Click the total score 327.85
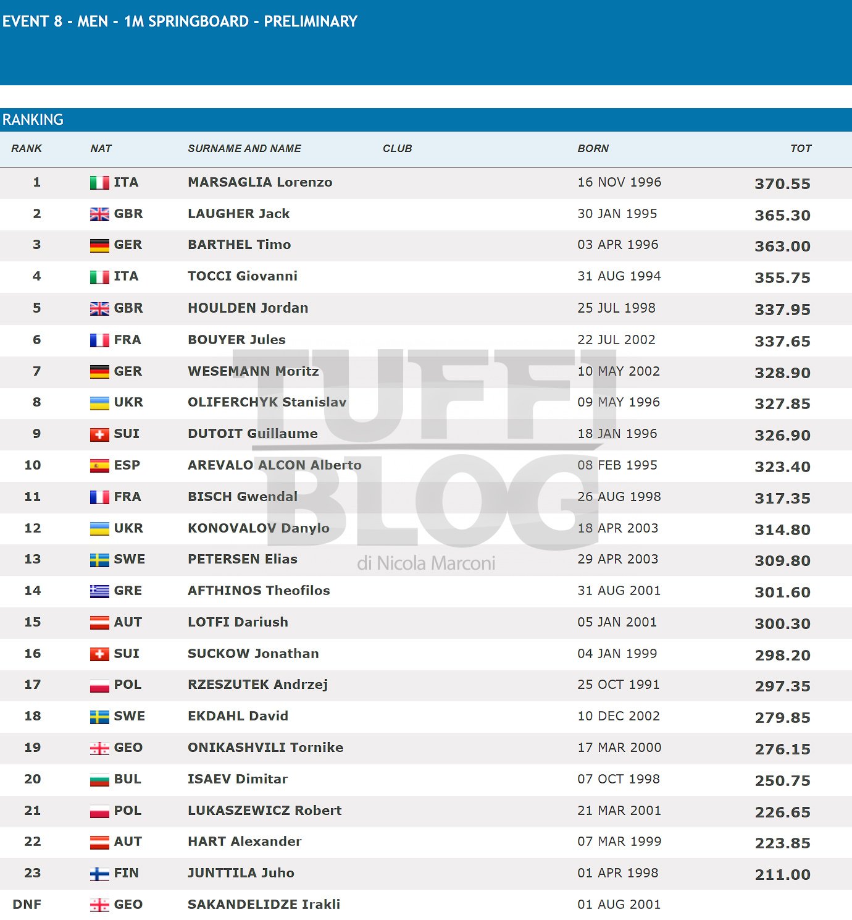The height and width of the screenshot is (920, 852). click(x=782, y=403)
